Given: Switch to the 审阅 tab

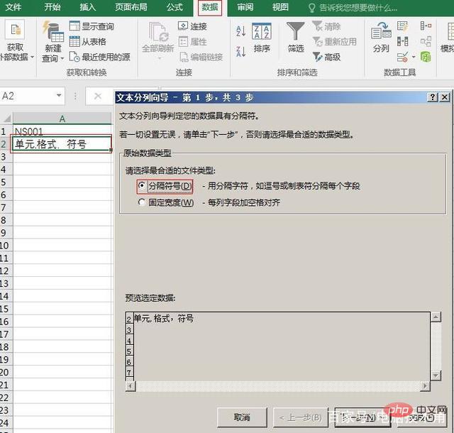Looking at the screenshot, I should 245,7.
